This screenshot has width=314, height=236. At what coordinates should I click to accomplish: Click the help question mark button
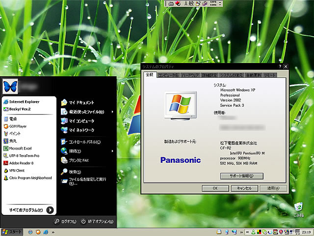point(280,66)
